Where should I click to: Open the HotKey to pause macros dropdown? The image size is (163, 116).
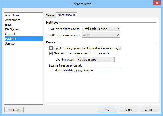coord(101,35)
